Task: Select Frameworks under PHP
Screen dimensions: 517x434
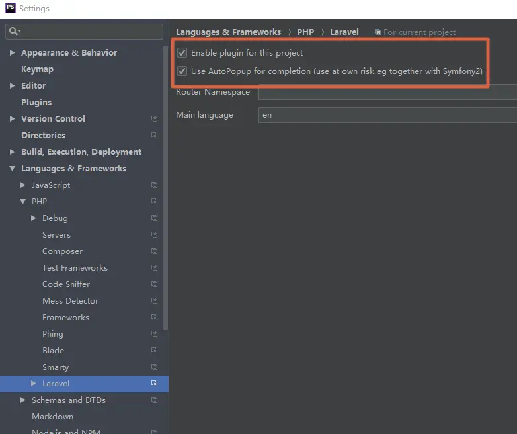Action: tap(65, 317)
